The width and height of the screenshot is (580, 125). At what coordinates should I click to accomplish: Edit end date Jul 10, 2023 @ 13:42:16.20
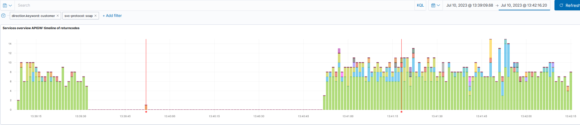pos(524,5)
